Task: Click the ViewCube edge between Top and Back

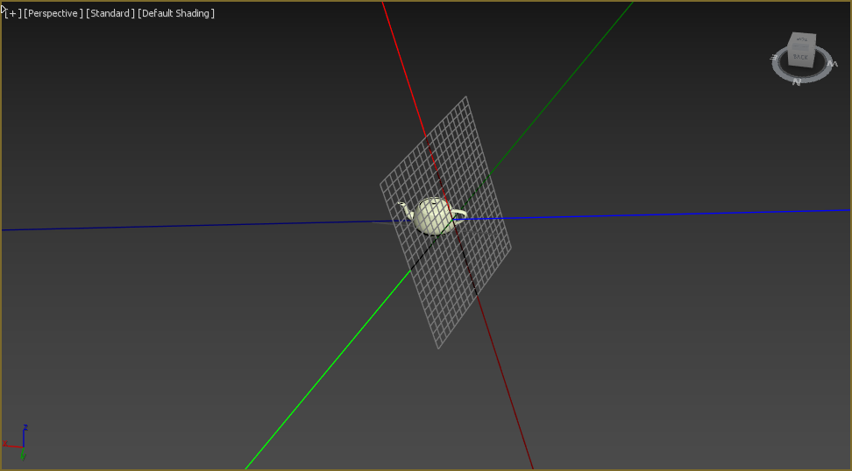Action: point(802,47)
